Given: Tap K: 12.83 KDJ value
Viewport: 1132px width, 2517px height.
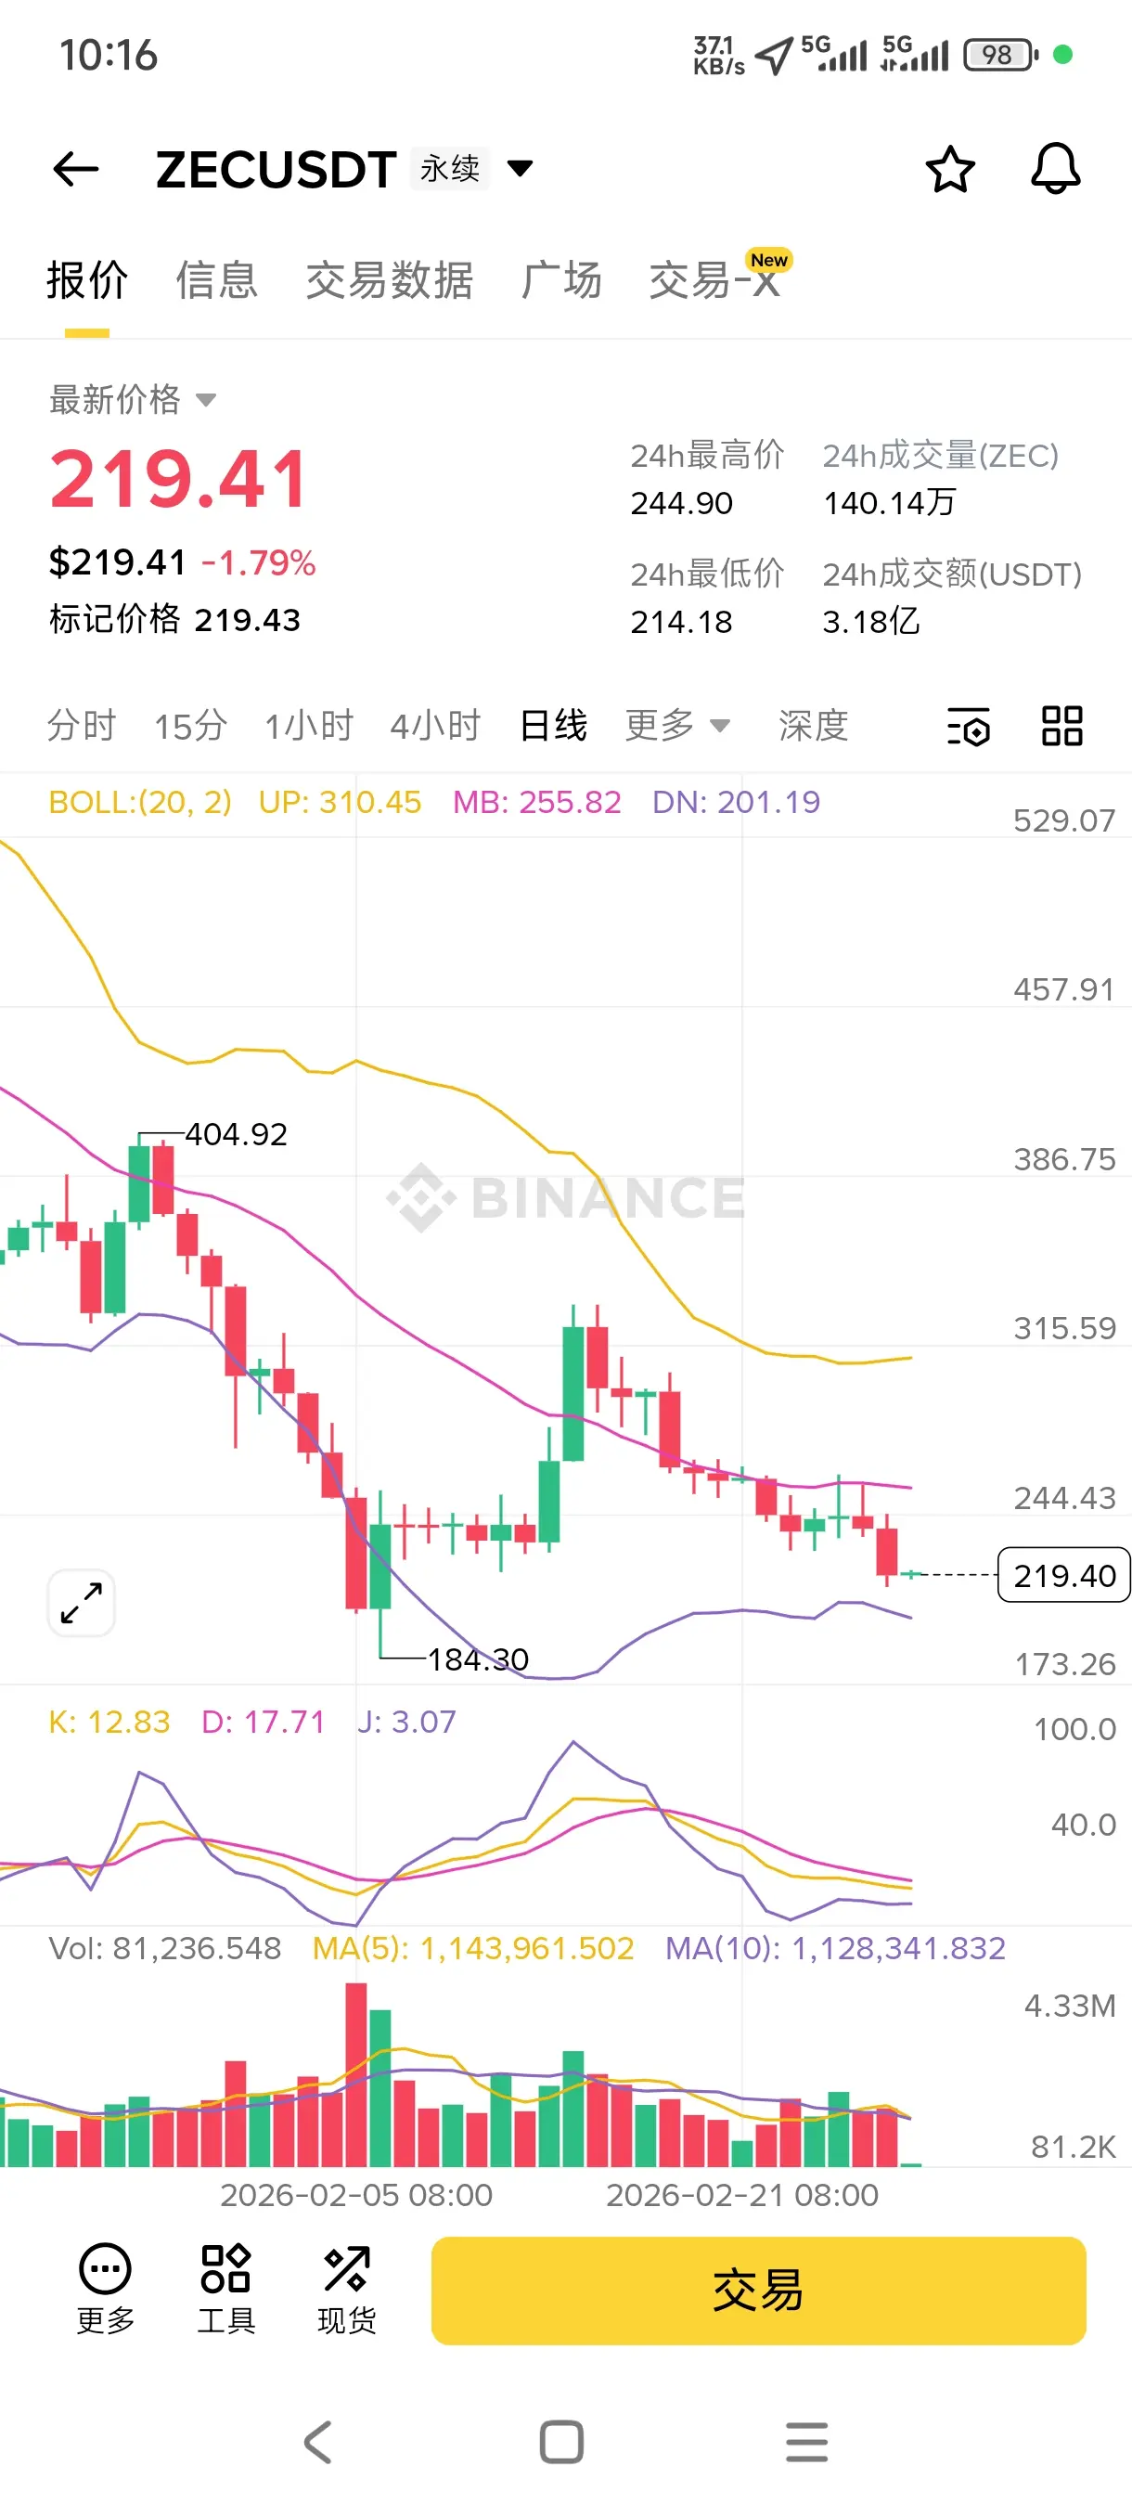Looking at the screenshot, I should [109, 1722].
